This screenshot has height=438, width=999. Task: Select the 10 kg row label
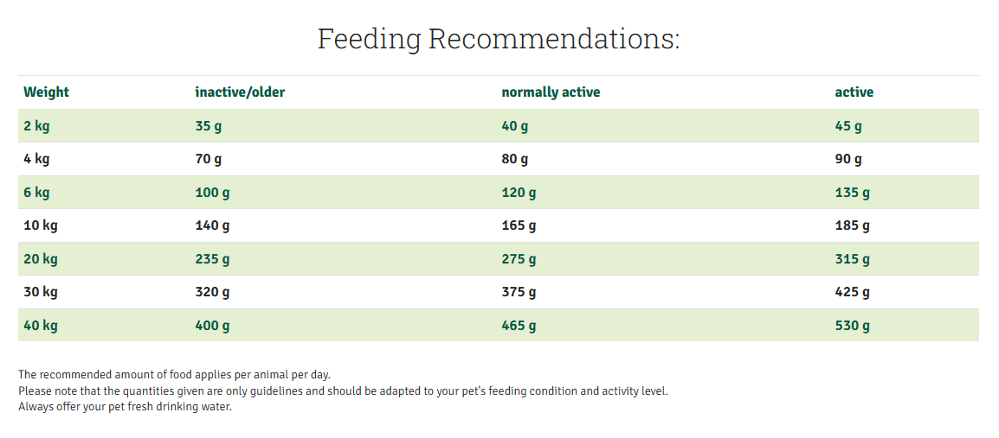pyautogui.click(x=41, y=225)
